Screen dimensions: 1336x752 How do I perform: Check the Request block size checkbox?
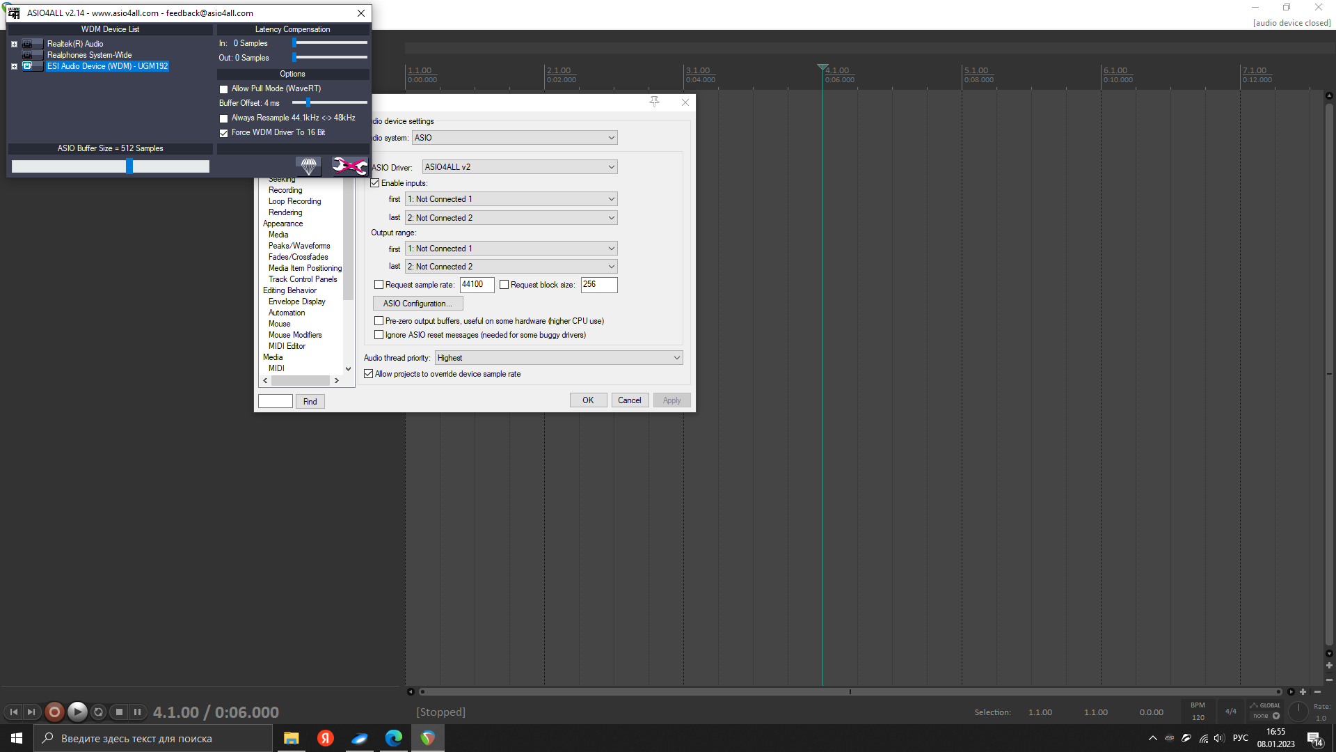(504, 285)
